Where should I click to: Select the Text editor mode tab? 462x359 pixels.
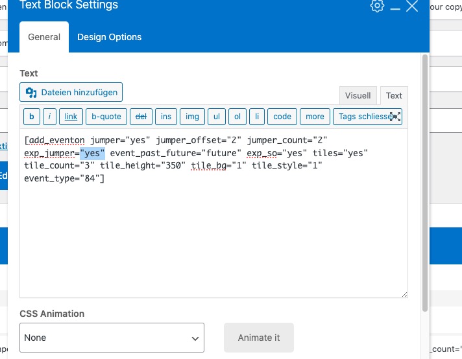coord(394,96)
